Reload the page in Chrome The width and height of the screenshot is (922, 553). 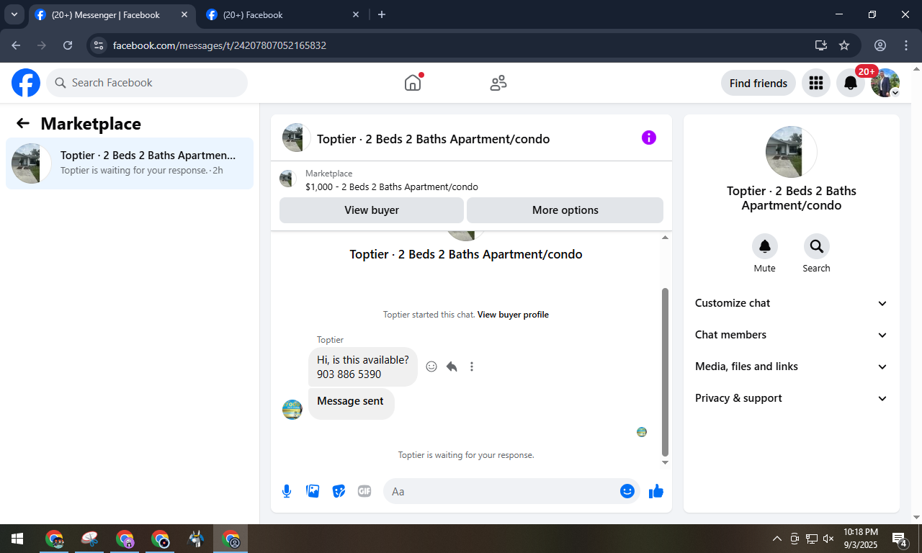(68, 45)
